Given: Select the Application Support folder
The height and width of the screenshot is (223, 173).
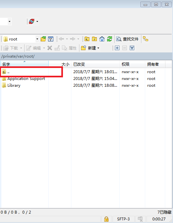Looking at the screenshot, I should [x=23, y=79].
